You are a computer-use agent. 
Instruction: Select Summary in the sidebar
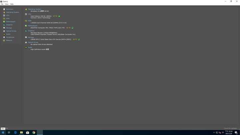tap(10, 9)
